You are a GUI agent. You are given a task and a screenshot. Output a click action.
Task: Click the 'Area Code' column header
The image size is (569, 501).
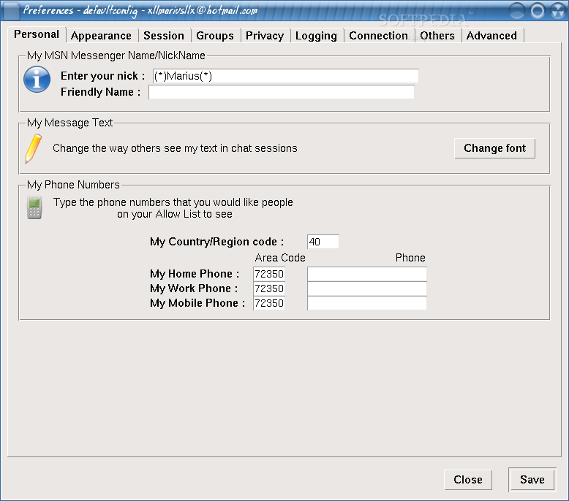280,258
